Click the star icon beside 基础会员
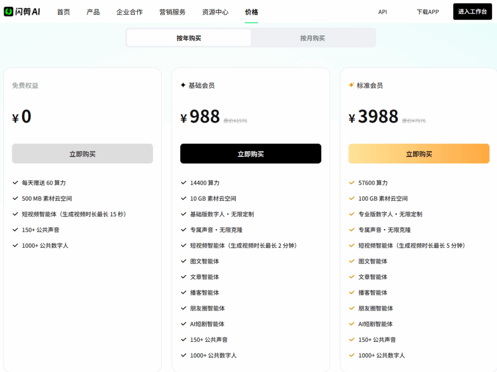Screen dimensions: 497x372 183,85
